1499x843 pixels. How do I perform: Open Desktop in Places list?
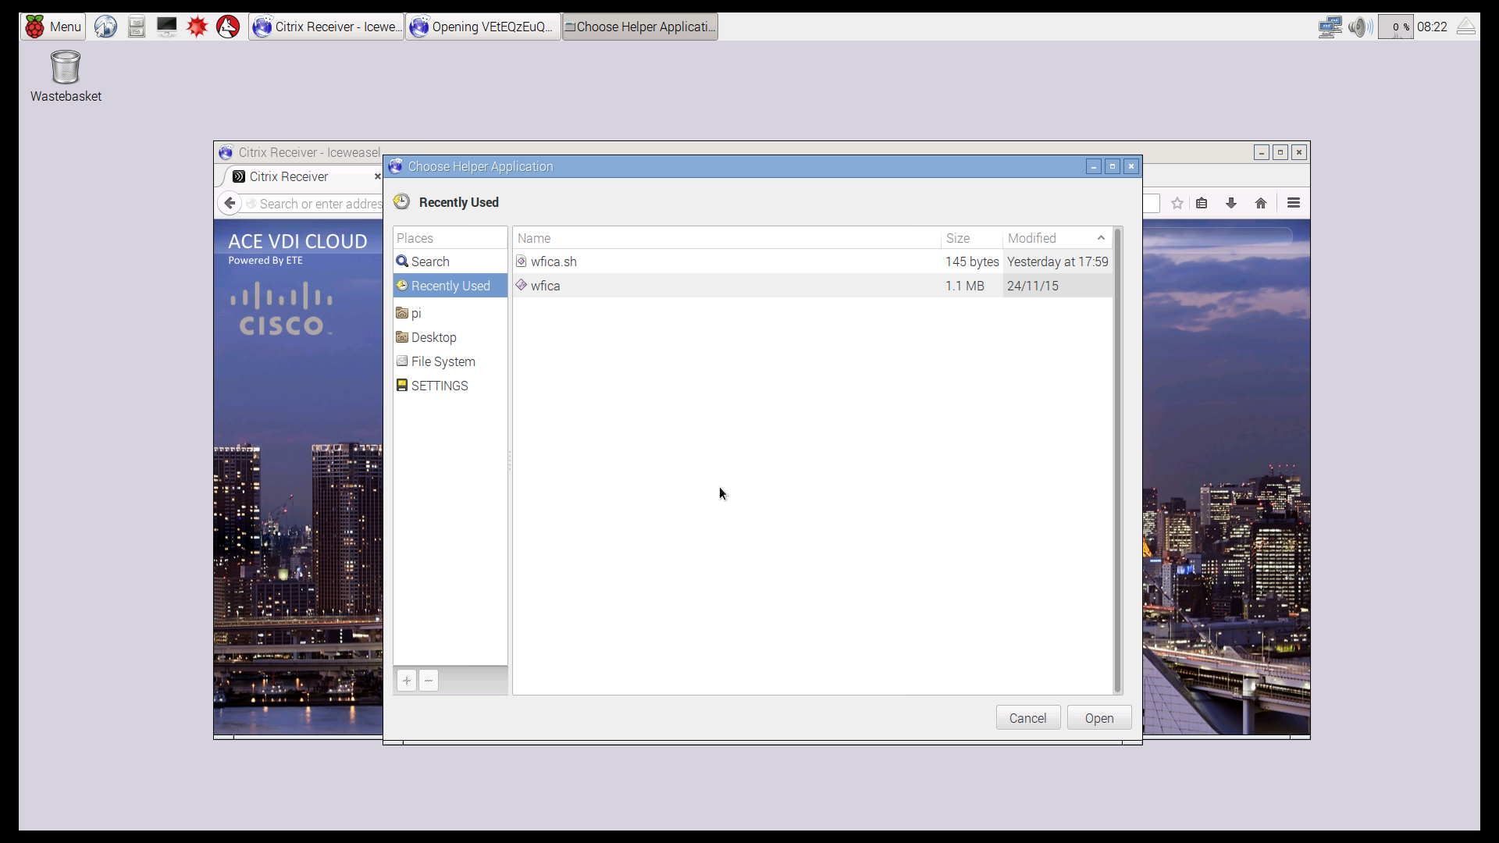click(433, 337)
